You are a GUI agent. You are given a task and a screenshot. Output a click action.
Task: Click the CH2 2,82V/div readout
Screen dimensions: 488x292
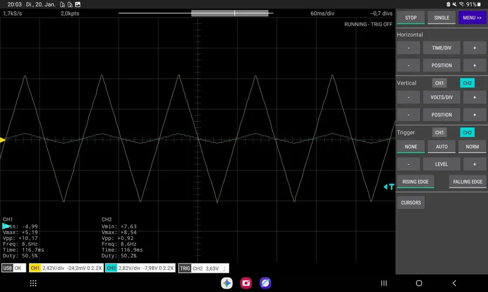129,268
